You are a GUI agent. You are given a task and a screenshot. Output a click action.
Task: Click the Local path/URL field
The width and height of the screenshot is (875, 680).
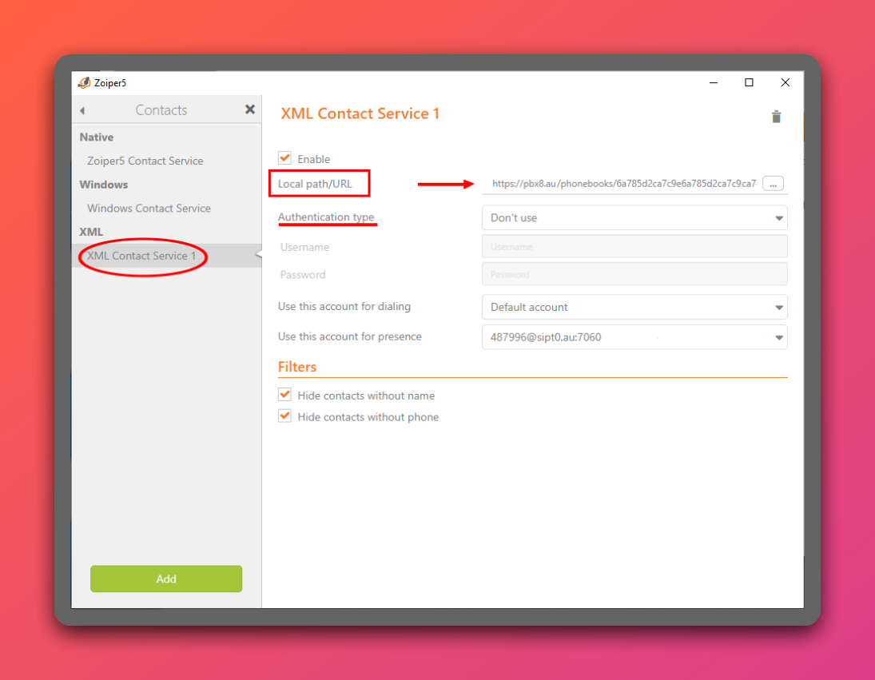pos(622,184)
